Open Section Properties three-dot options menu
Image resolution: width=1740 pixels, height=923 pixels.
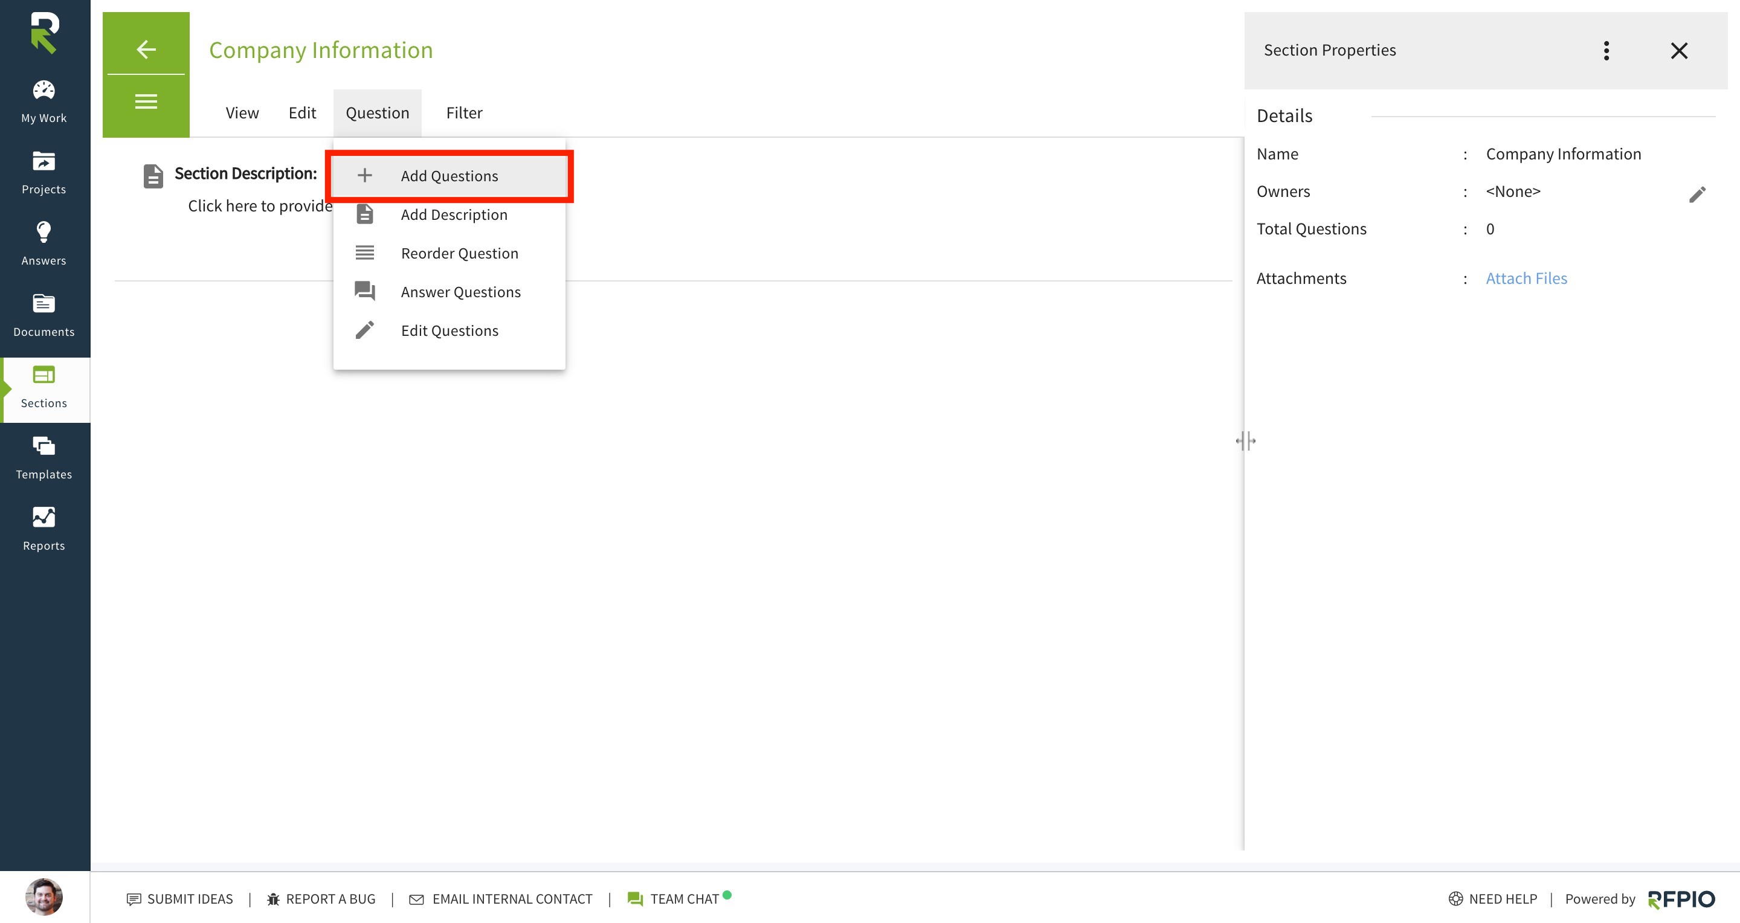point(1606,51)
